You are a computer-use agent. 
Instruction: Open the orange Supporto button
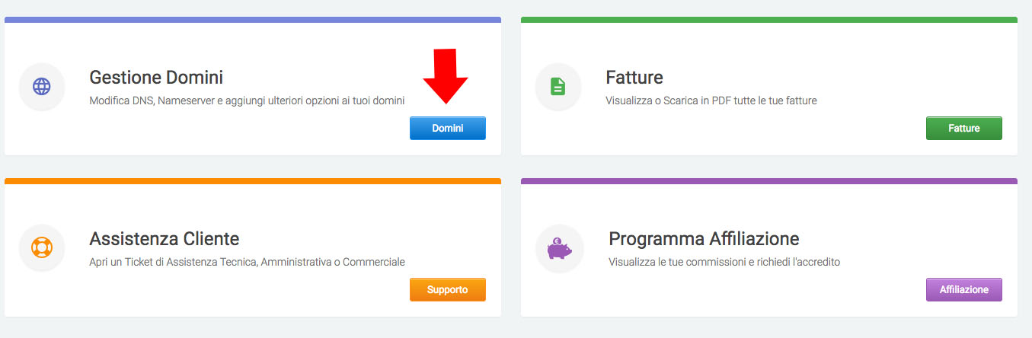coord(448,290)
